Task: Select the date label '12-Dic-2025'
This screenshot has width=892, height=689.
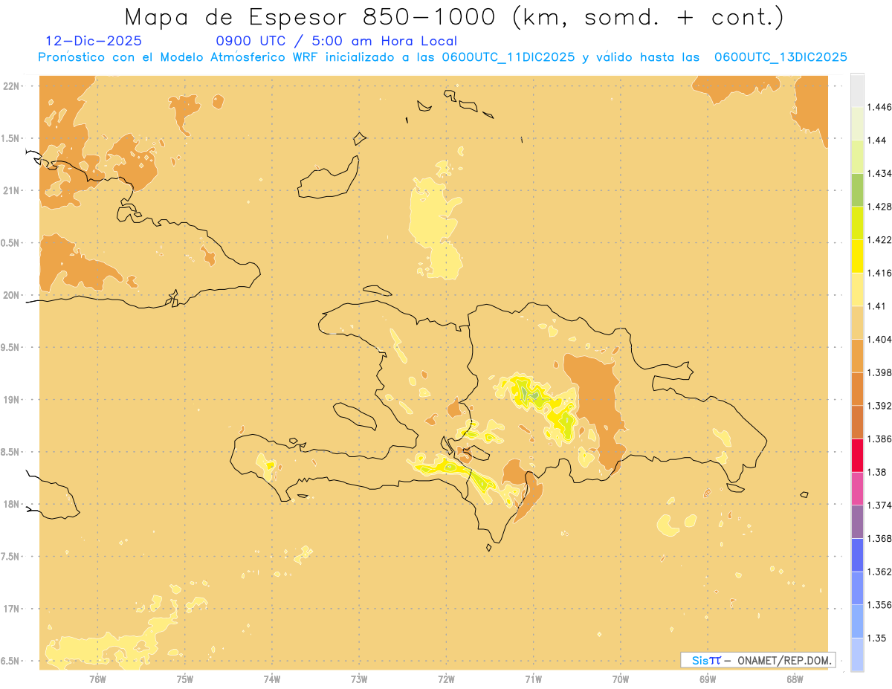Action: tap(94, 41)
